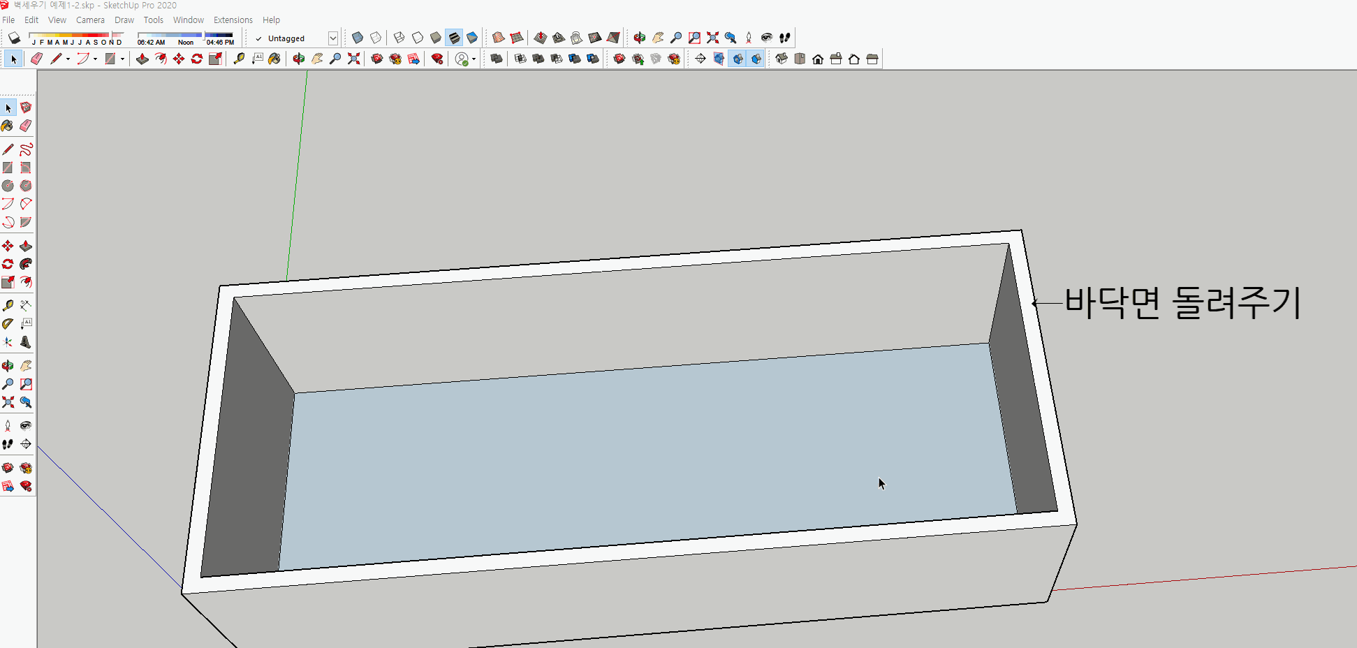The width and height of the screenshot is (1357, 648).
Task: Switch to the Front view icon
Action: pos(818,59)
